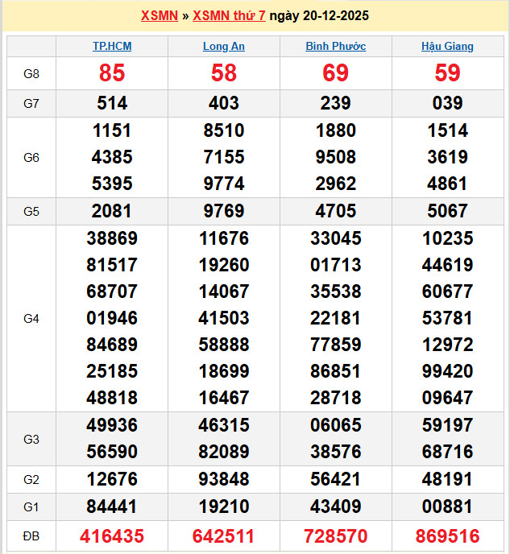Click the G8 result 69 for Bình Phước
This screenshot has height=554, width=510.
tap(336, 74)
